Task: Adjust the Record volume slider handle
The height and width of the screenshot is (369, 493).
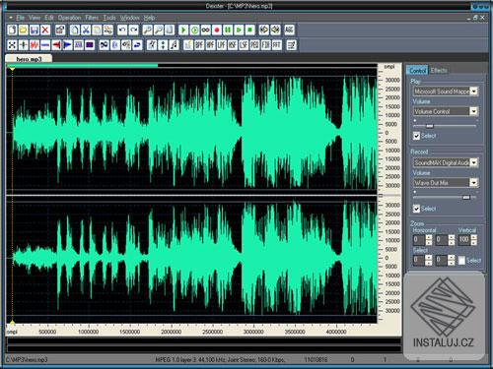Action: 466,198
